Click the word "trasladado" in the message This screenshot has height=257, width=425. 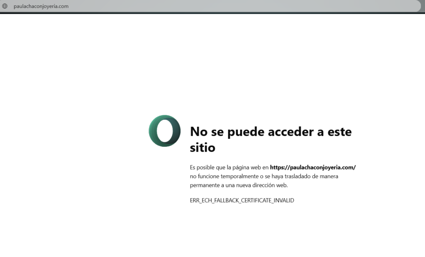295,176
